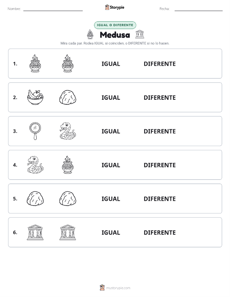230x297 pixels.
Task: Choose IGUAL in row 5
Action: [x=111, y=199]
